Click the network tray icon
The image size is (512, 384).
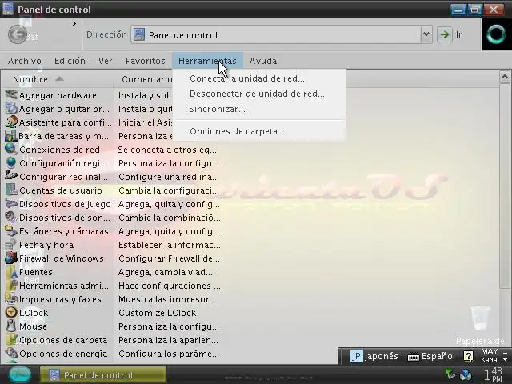point(450,374)
